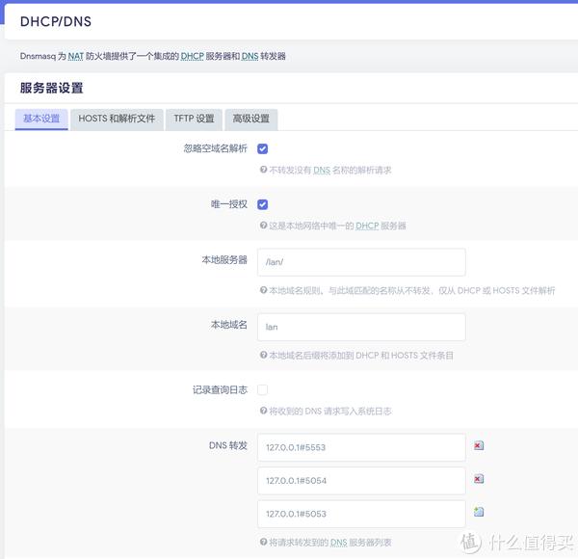
Task: Select the 基本设置 tab
Action: tap(41, 120)
